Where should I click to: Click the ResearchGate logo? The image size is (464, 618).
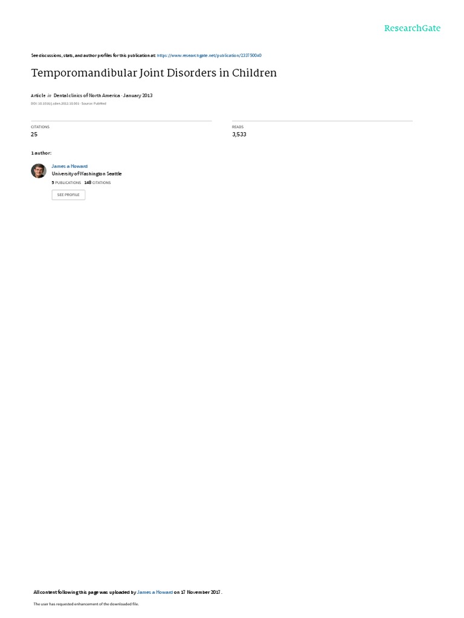click(x=412, y=28)
